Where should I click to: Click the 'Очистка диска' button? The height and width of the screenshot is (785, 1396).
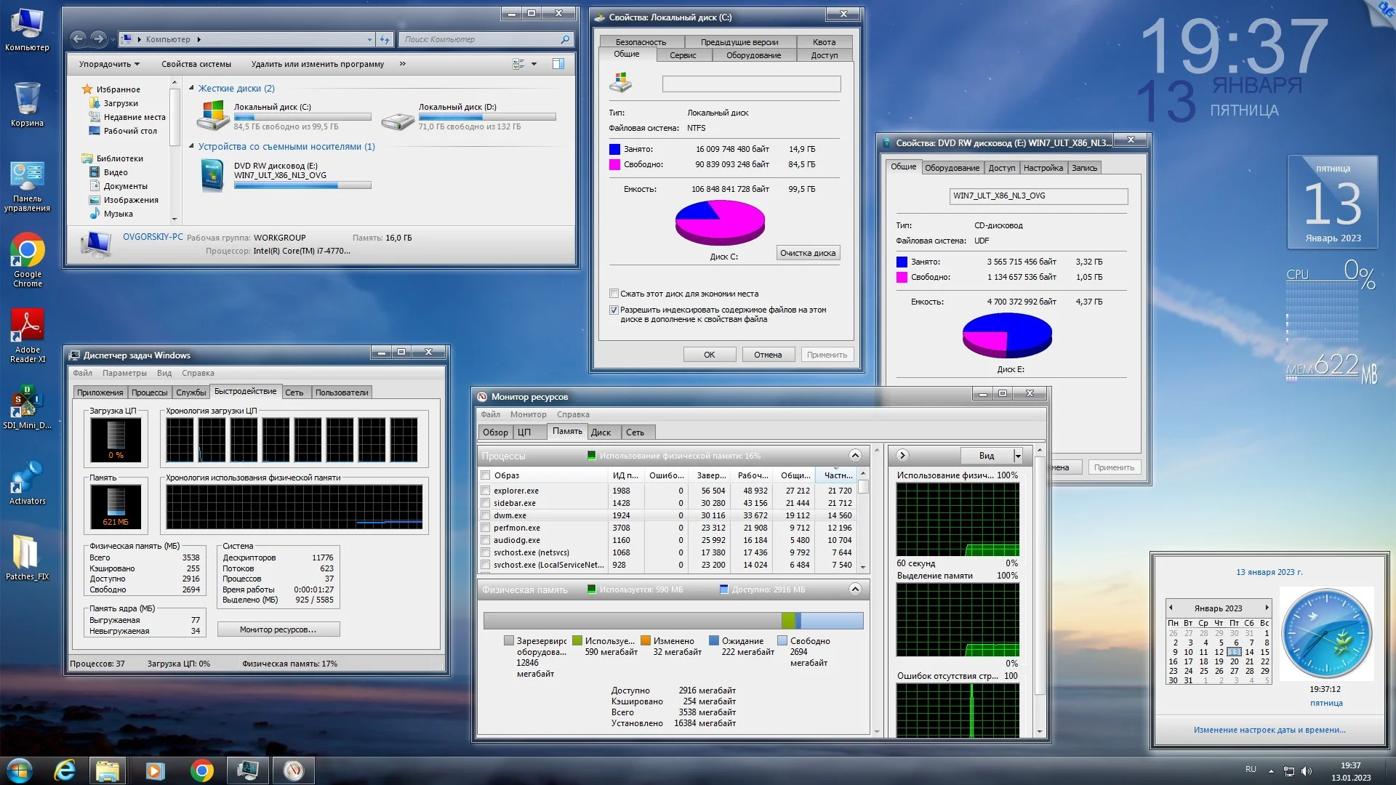pos(807,253)
